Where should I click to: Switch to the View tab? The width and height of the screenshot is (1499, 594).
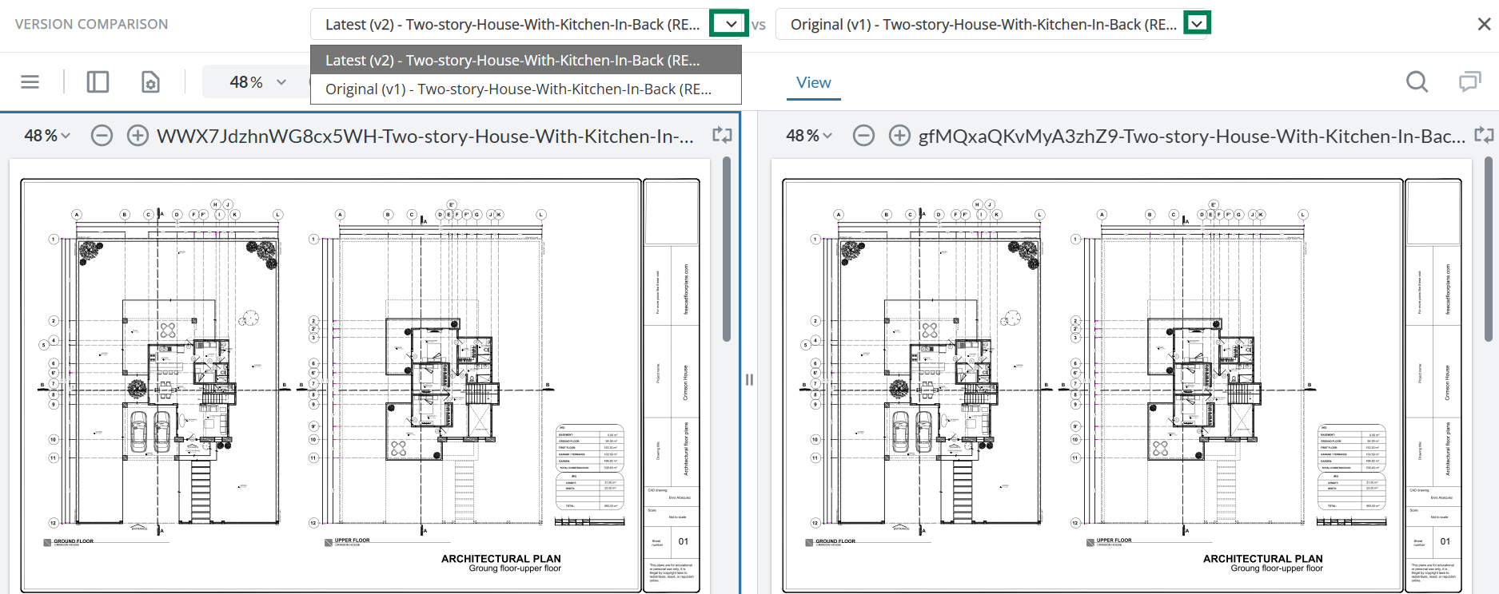813,82
